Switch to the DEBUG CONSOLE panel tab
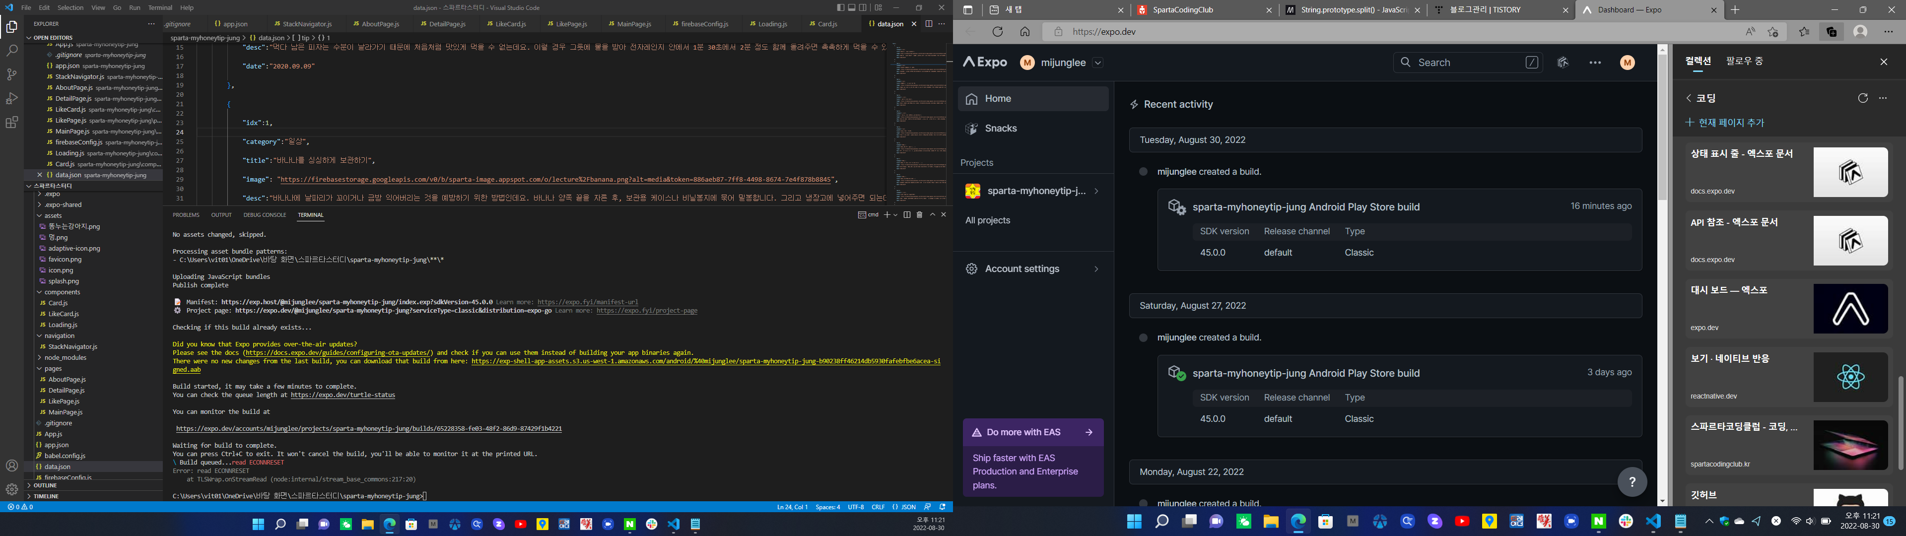This screenshot has height=536, width=1906. coord(265,215)
